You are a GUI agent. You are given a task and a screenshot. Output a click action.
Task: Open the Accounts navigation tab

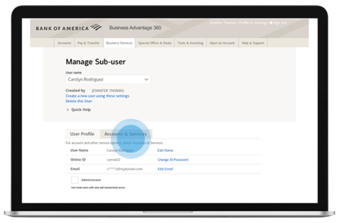coord(64,43)
